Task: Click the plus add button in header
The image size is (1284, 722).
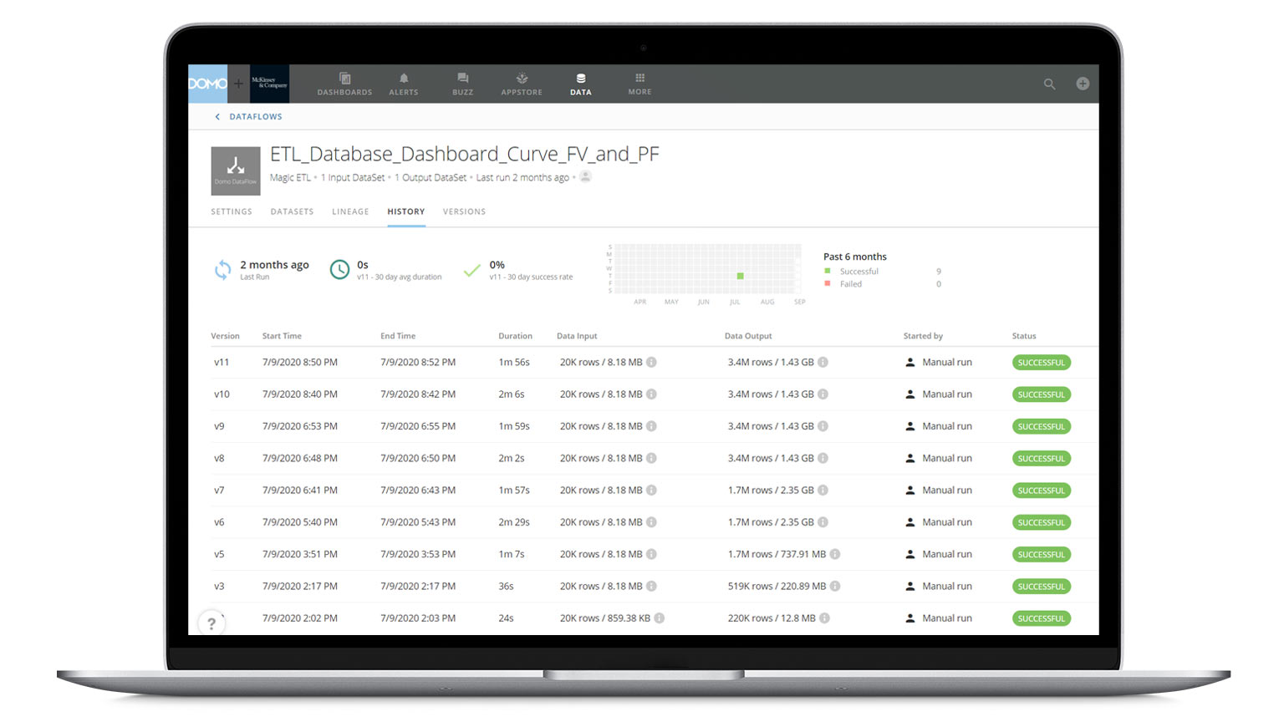Action: pos(1083,84)
